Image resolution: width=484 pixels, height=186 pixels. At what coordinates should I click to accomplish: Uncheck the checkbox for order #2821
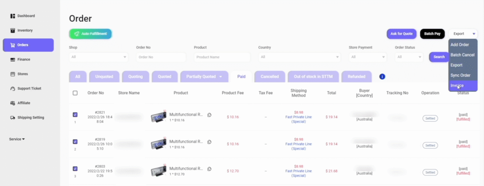coord(75,115)
